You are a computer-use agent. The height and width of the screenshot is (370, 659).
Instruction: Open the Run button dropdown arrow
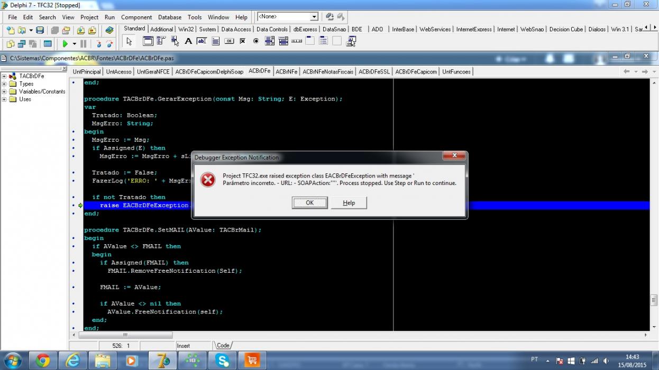(74, 44)
